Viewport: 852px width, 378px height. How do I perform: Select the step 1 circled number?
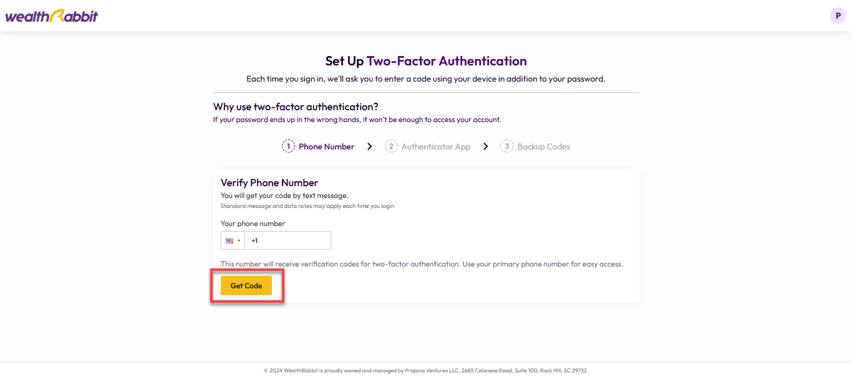tap(288, 146)
